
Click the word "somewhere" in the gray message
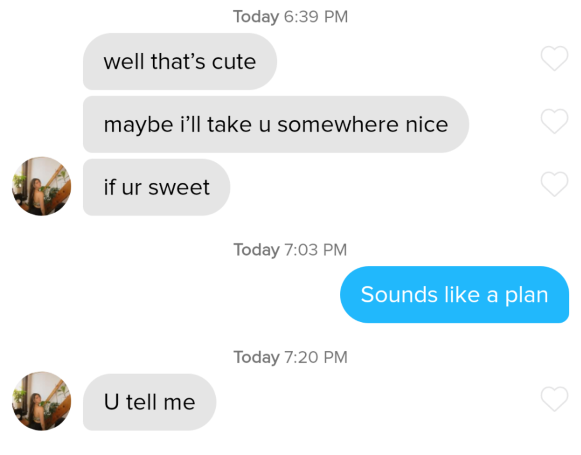pos(338,125)
